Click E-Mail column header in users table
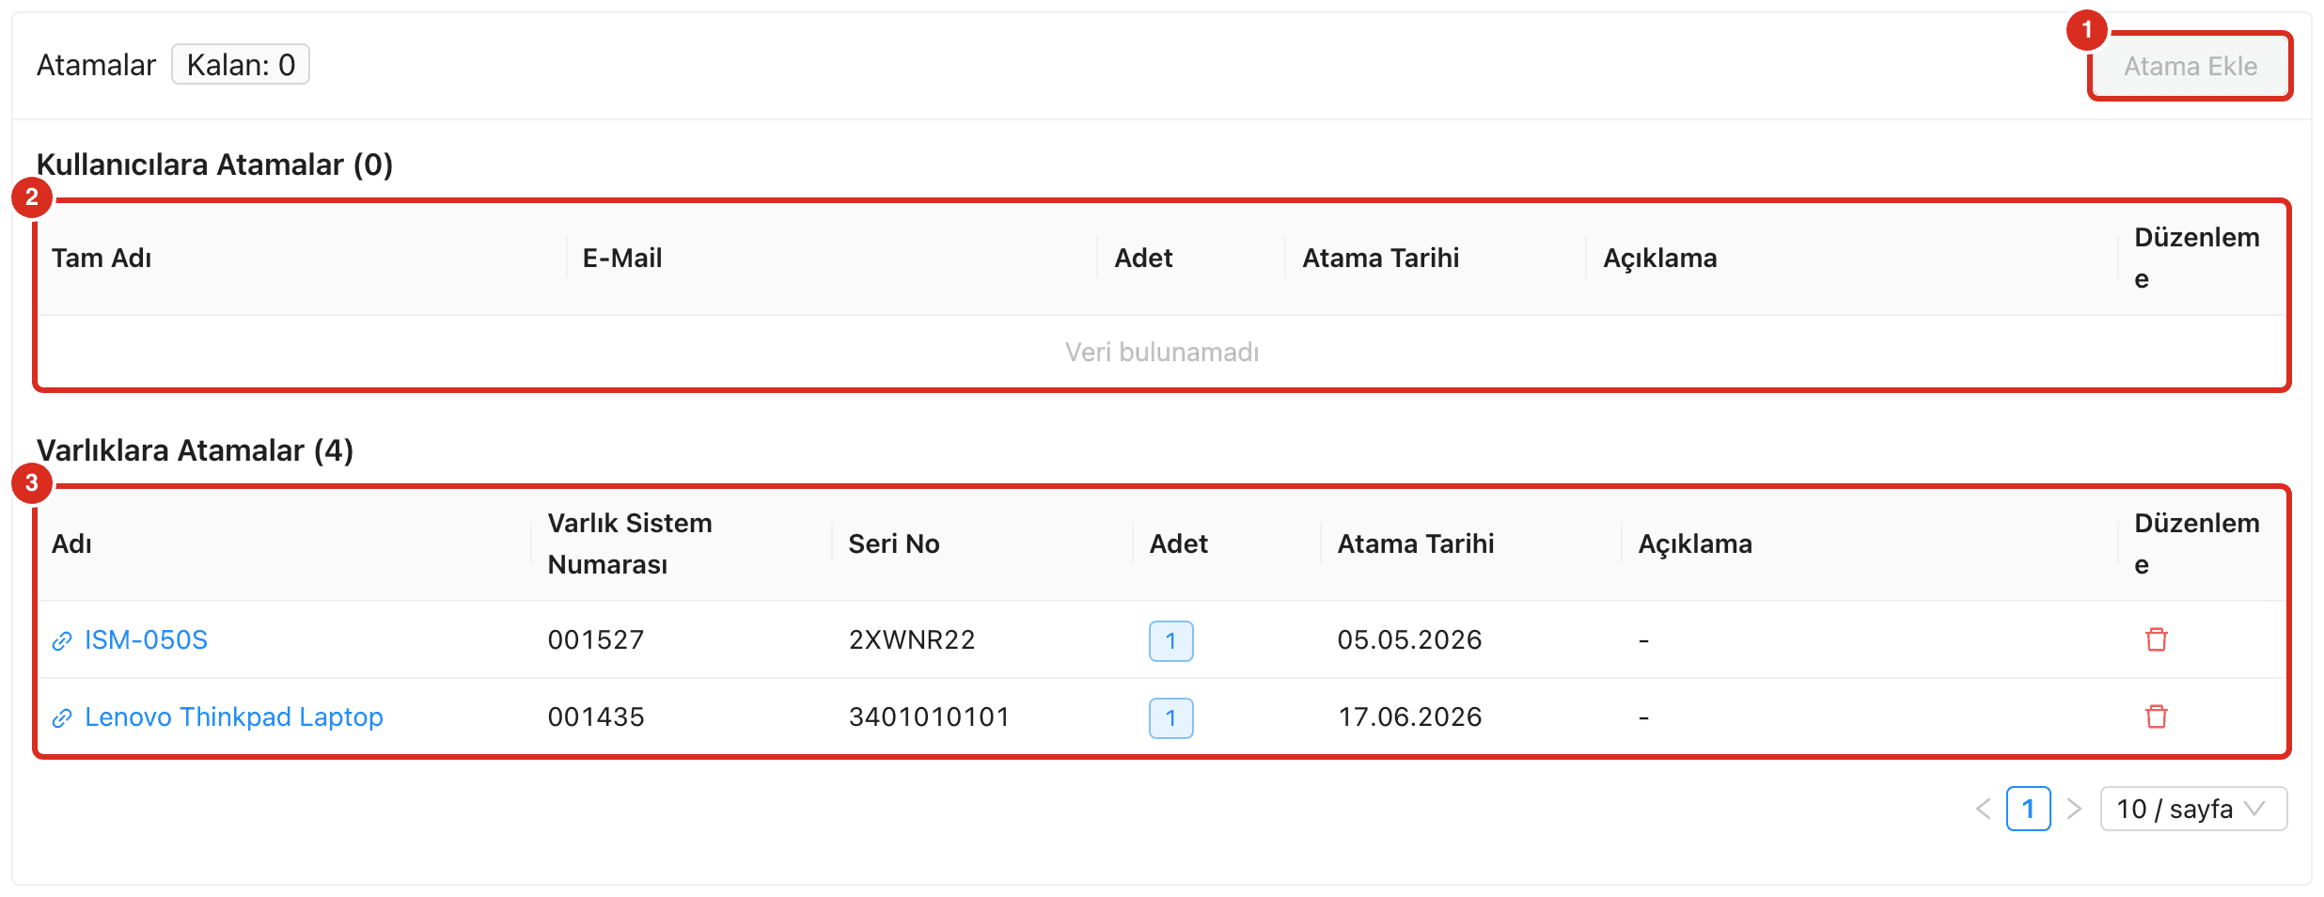The image size is (2324, 897). tap(622, 258)
